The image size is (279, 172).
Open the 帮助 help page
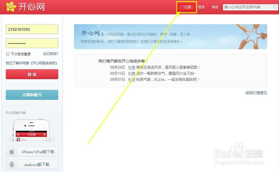(x=215, y=7)
